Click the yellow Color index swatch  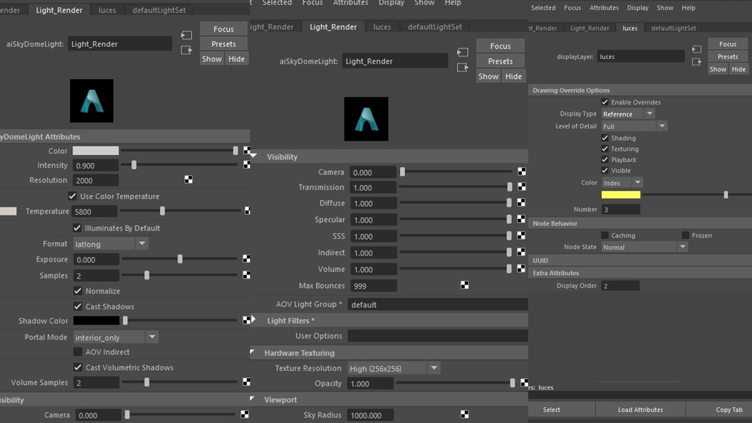pos(621,195)
